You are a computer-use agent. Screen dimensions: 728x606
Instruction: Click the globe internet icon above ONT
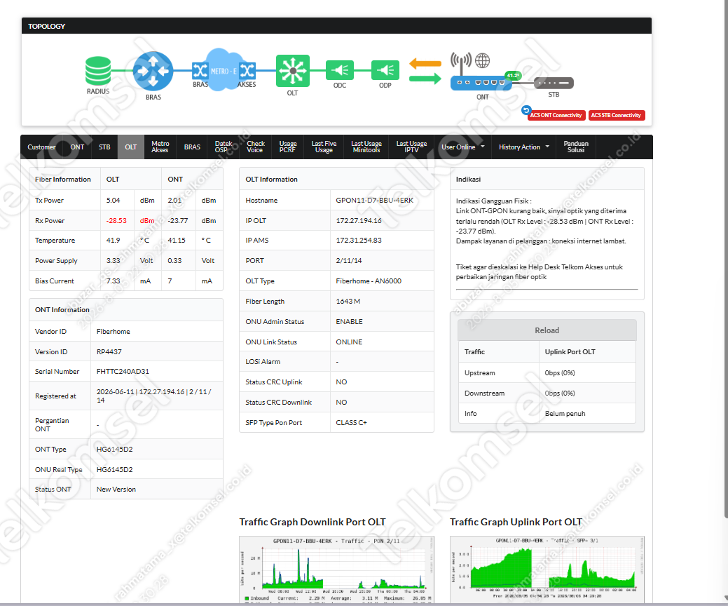coord(482,60)
